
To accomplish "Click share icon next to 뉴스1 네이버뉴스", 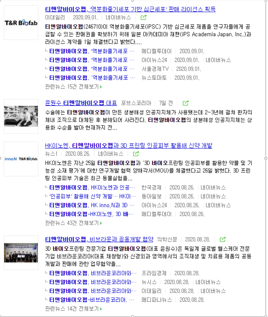I will click(x=136, y=154).
